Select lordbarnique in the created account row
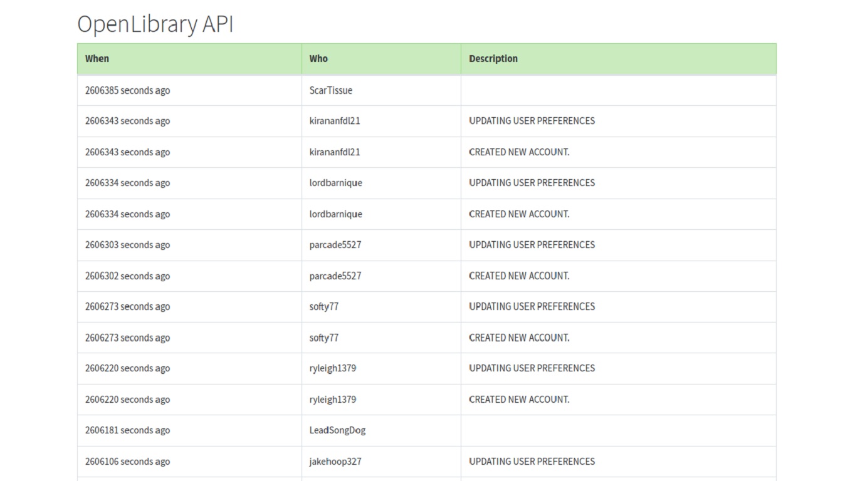The image size is (855, 481). [335, 214]
